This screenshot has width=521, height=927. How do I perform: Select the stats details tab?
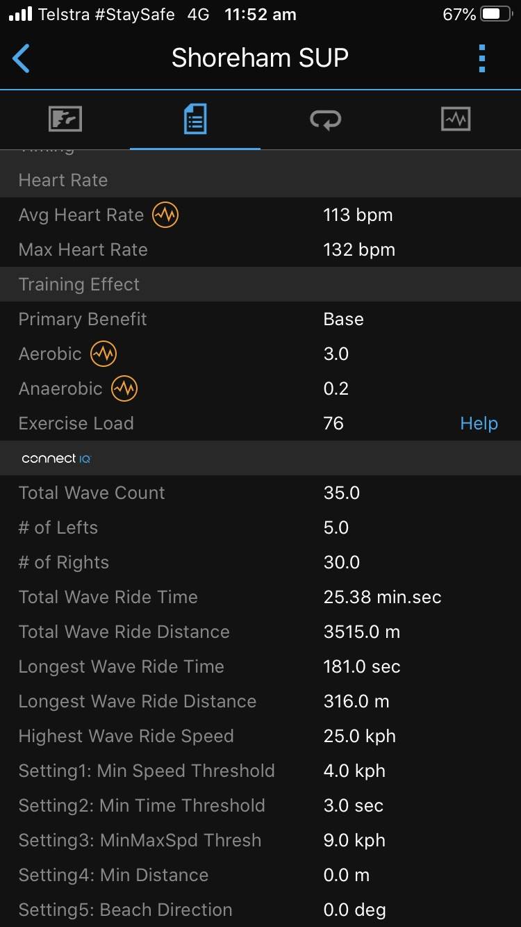[195, 119]
